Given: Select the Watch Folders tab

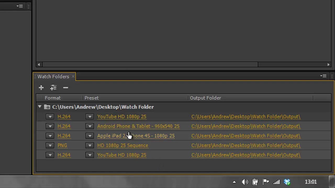Looking at the screenshot, I should [53, 77].
